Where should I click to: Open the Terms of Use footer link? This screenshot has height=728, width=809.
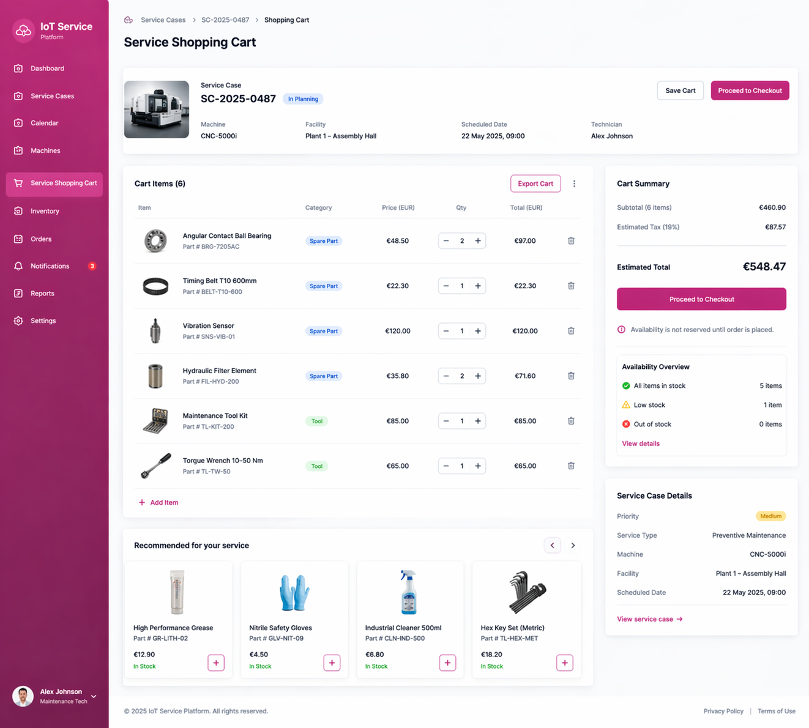tap(776, 711)
